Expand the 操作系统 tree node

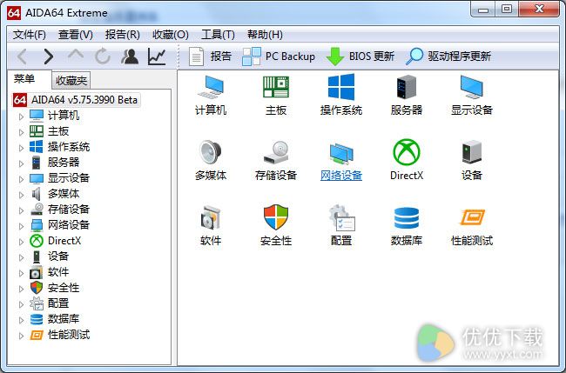coord(21,148)
